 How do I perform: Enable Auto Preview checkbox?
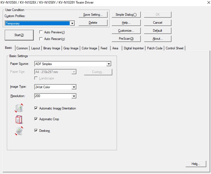(41, 32)
